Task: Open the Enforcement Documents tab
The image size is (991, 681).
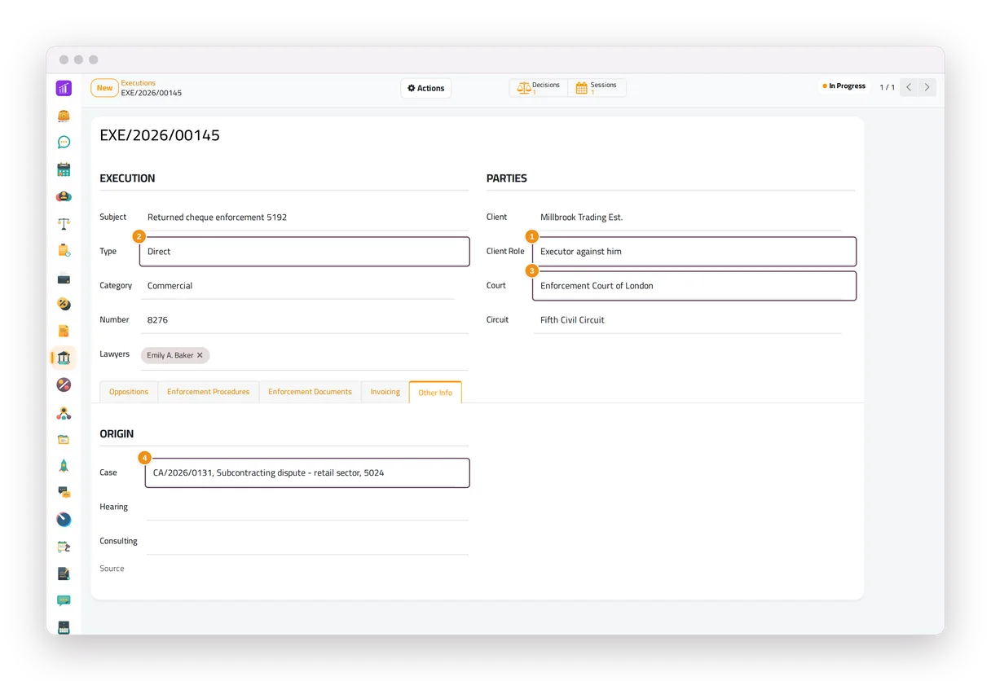Action: [x=310, y=392]
